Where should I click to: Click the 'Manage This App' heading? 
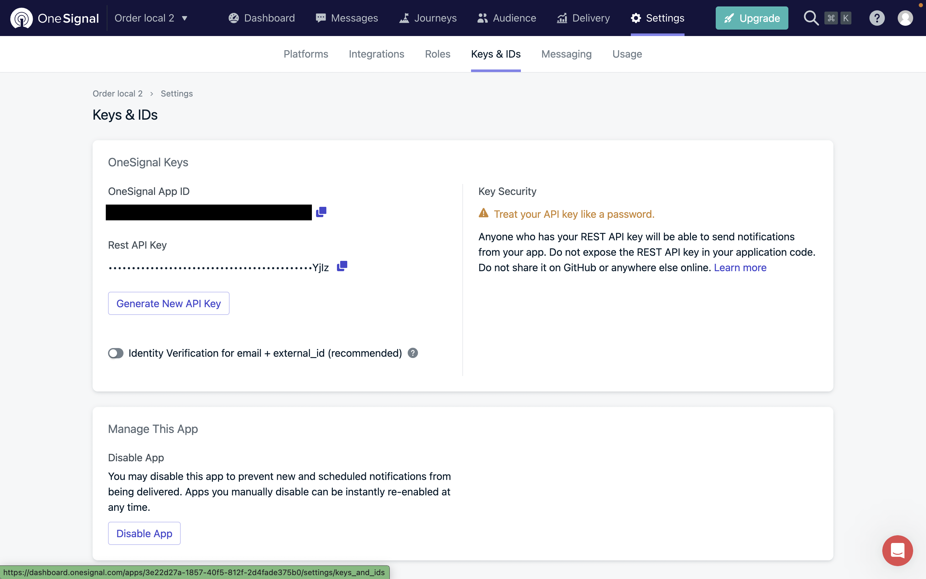tap(153, 429)
